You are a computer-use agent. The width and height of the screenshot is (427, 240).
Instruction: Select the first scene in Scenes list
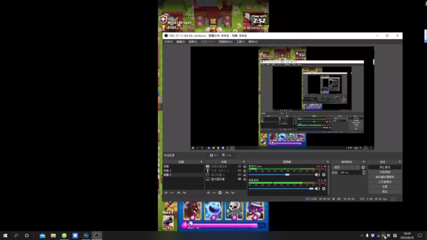tap(183, 166)
